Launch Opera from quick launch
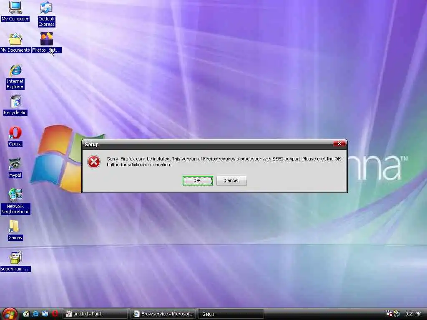This screenshot has height=320, width=427. coord(55,314)
